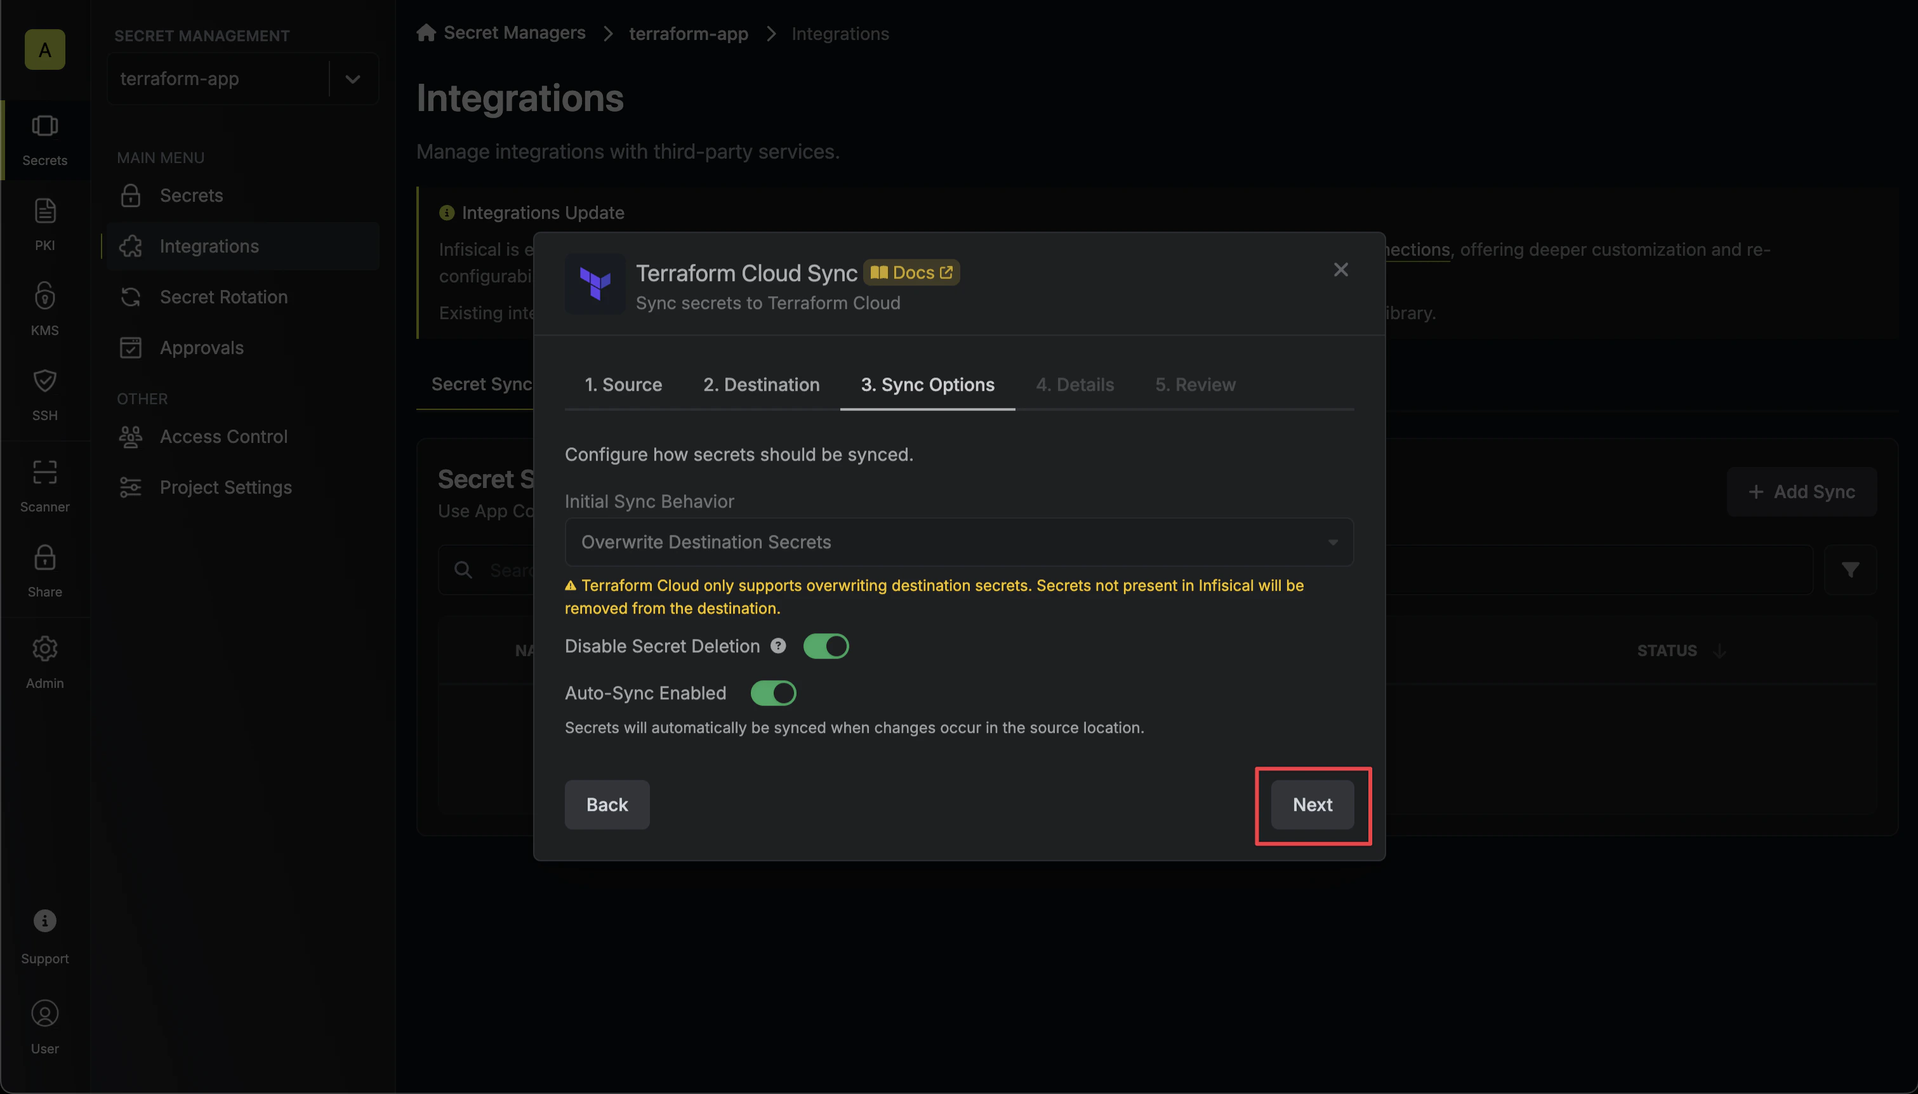Click the home icon in the breadcrumb

426,32
